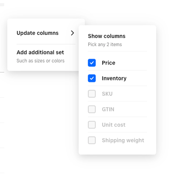Click the blue checkmark icon beside Inventory
The image size is (172, 179).
92,78
